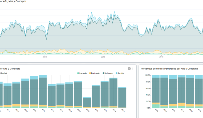This screenshot has width=203, height=118.
Task: Toggle the Avanzada legend series
Action: 82,73
